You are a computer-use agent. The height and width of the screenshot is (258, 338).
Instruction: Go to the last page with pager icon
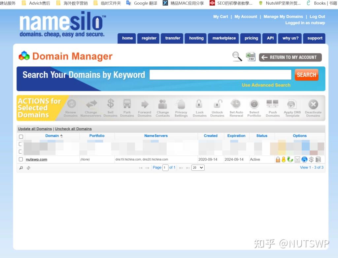click(188, 168)
